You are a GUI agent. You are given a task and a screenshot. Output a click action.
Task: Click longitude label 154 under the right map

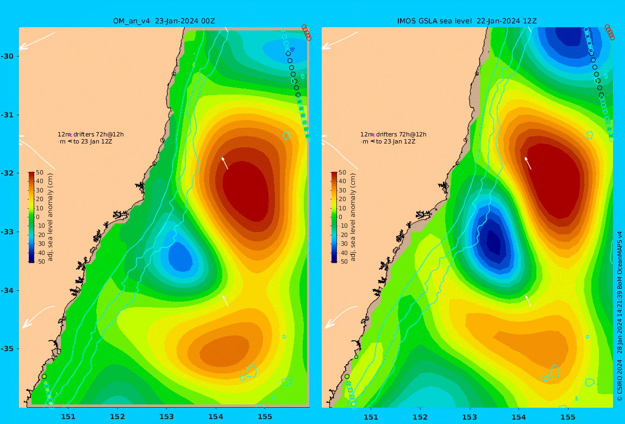point(518,417)
